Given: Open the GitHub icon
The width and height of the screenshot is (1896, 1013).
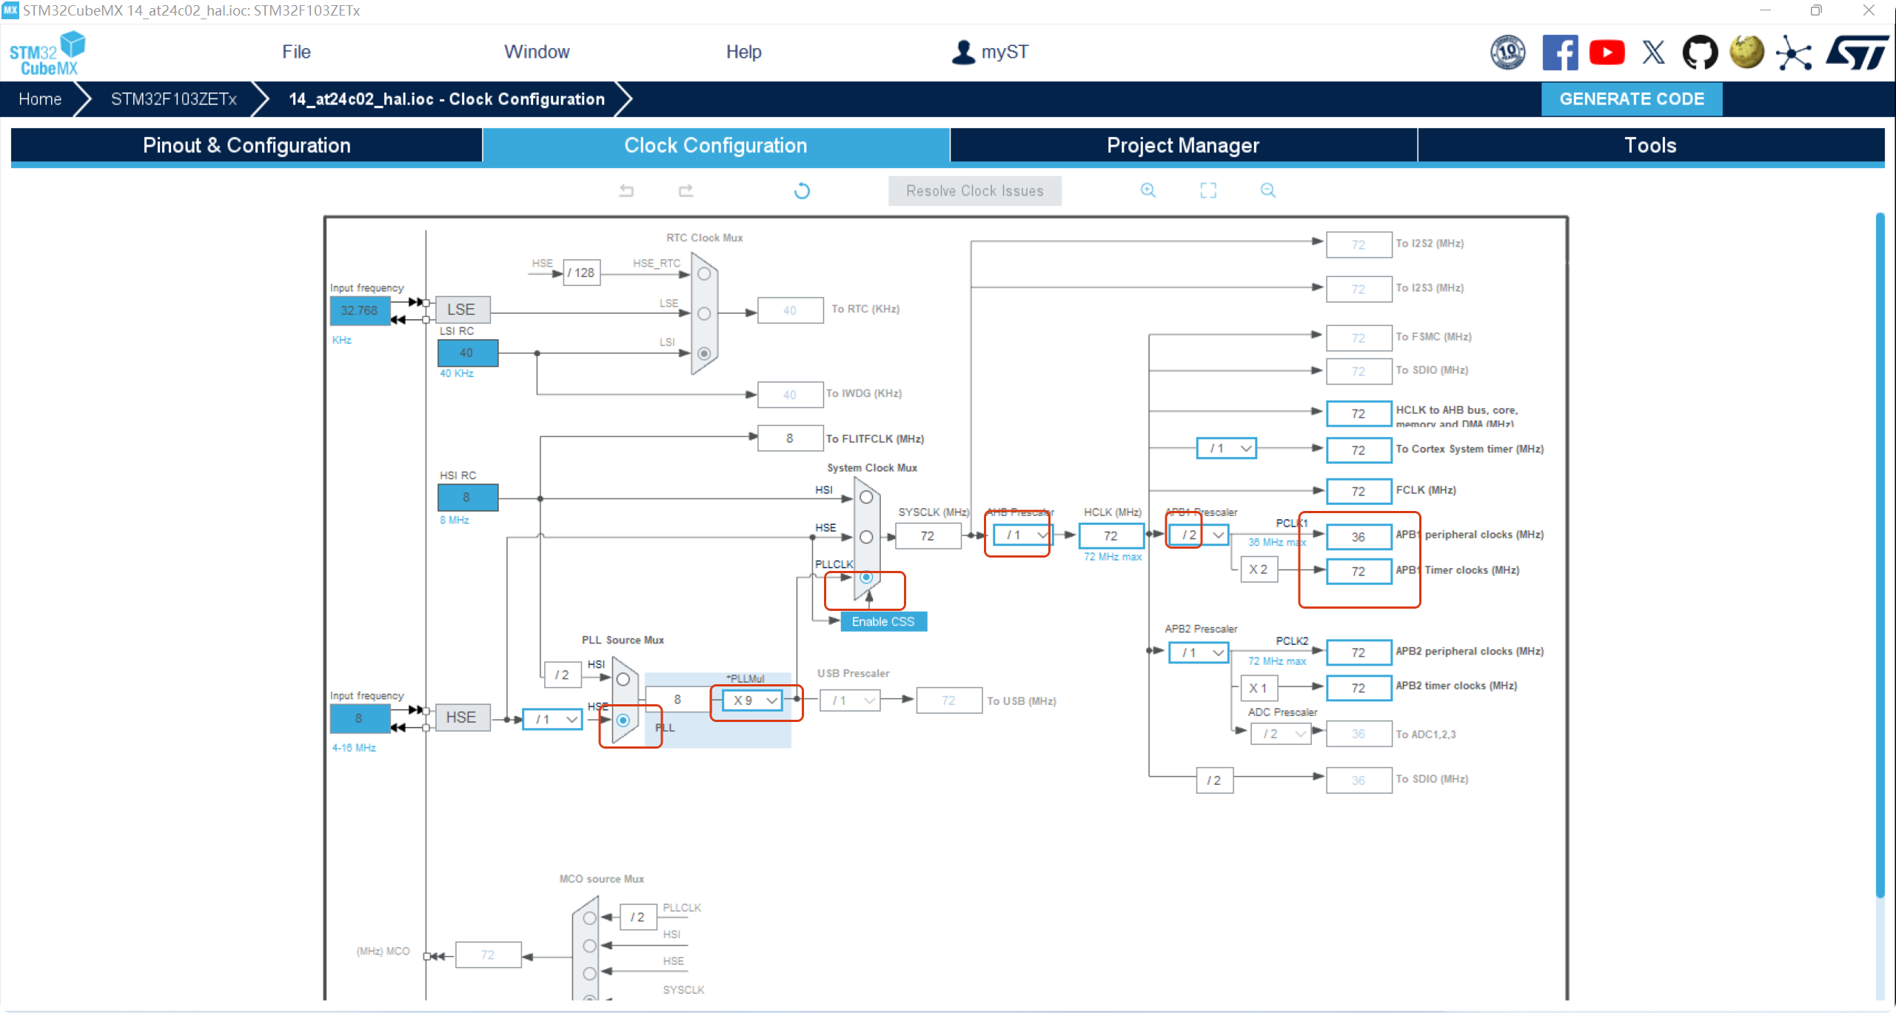Looking at the screenshot, I should pyautogui.click(x=1700, y=52).
